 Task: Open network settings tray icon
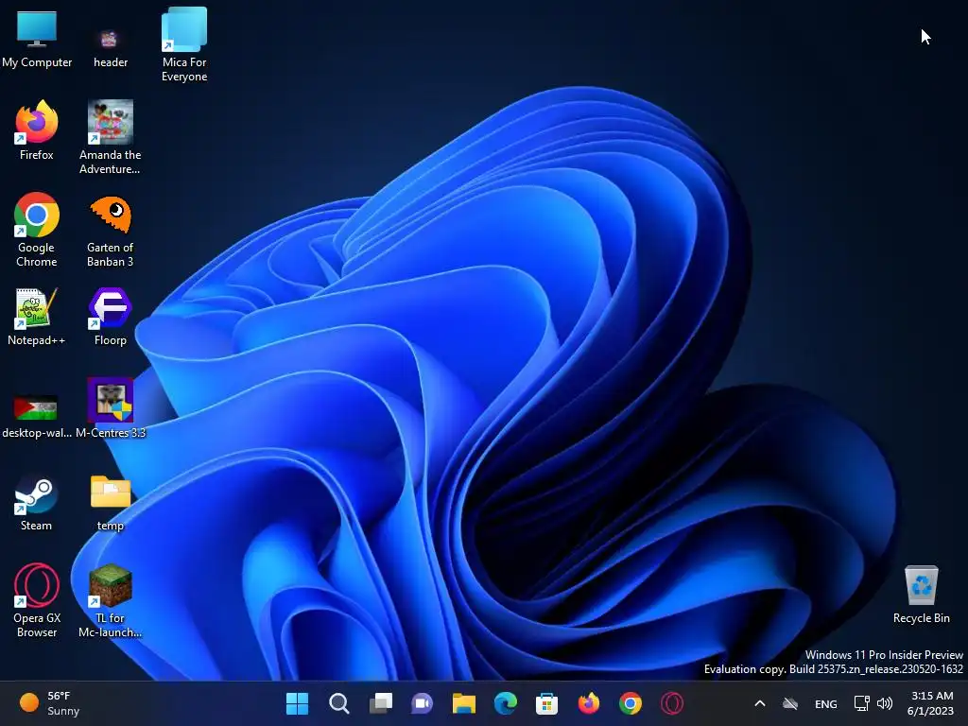[862, 703]
